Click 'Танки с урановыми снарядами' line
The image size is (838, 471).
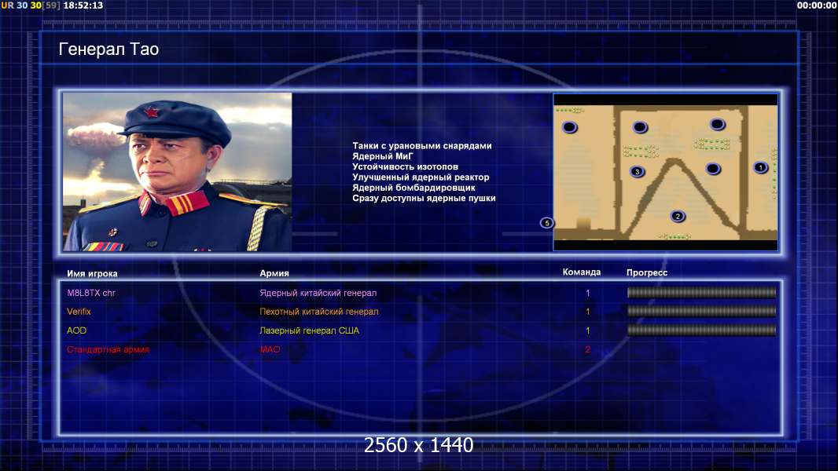point(421,146)
